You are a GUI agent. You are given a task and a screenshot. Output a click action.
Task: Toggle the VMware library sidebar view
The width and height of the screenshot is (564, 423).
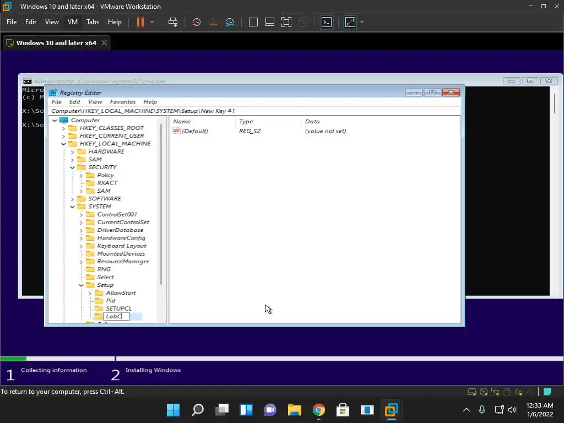253,22
